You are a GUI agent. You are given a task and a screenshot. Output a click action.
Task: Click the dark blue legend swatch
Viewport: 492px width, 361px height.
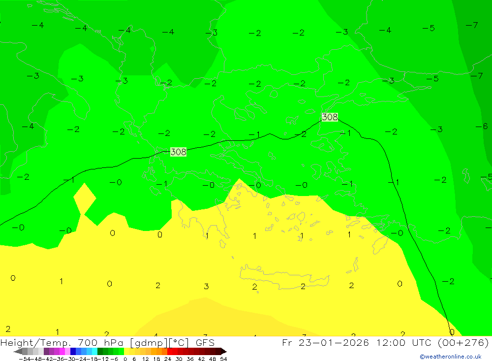(73, 351)
